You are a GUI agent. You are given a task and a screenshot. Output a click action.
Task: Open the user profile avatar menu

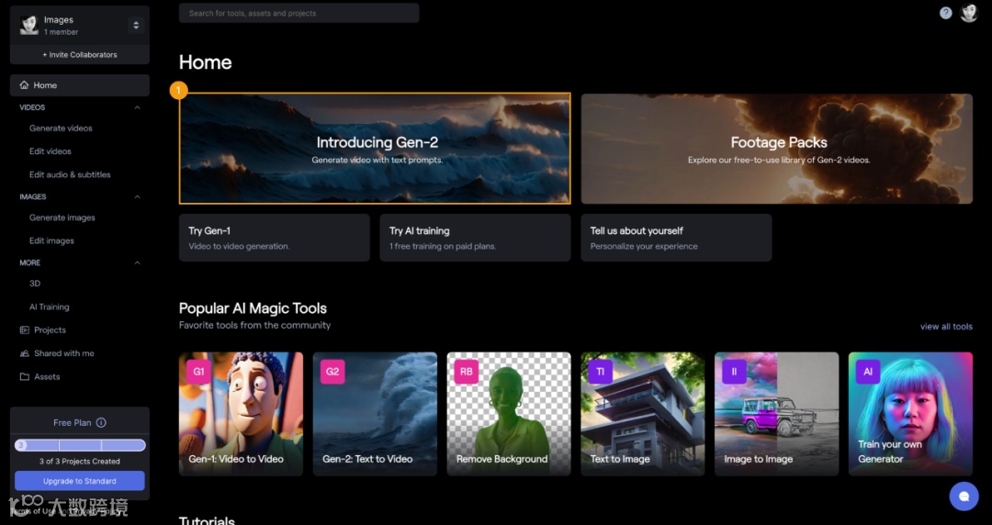coord(969,13)
